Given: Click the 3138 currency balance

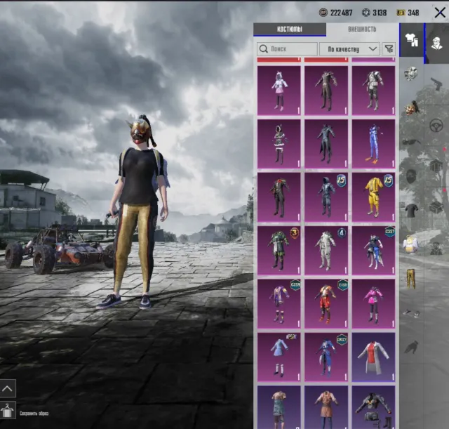Looking at the screenshot, I should (380, 13).
